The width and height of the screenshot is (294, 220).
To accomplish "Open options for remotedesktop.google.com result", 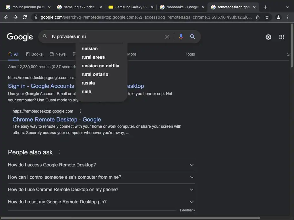I will pos(80,111).
